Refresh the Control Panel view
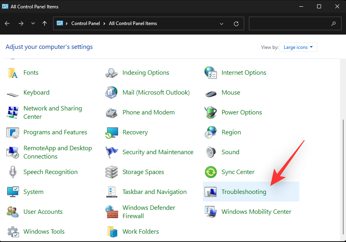 (236, 23)
